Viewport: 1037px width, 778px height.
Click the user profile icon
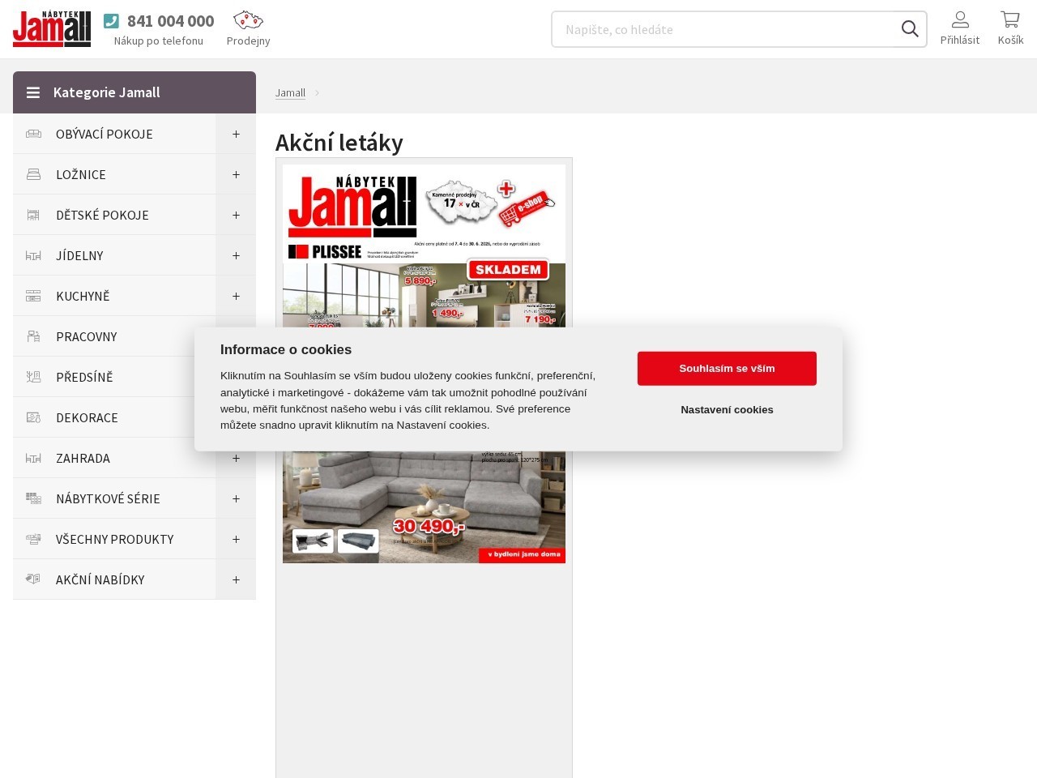coord(960,19)
